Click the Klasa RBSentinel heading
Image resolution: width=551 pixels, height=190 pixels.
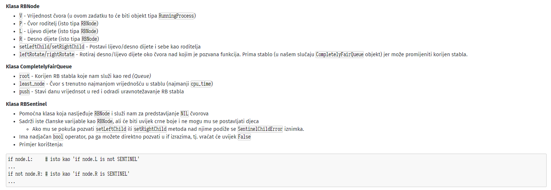(x=26, y=104)
